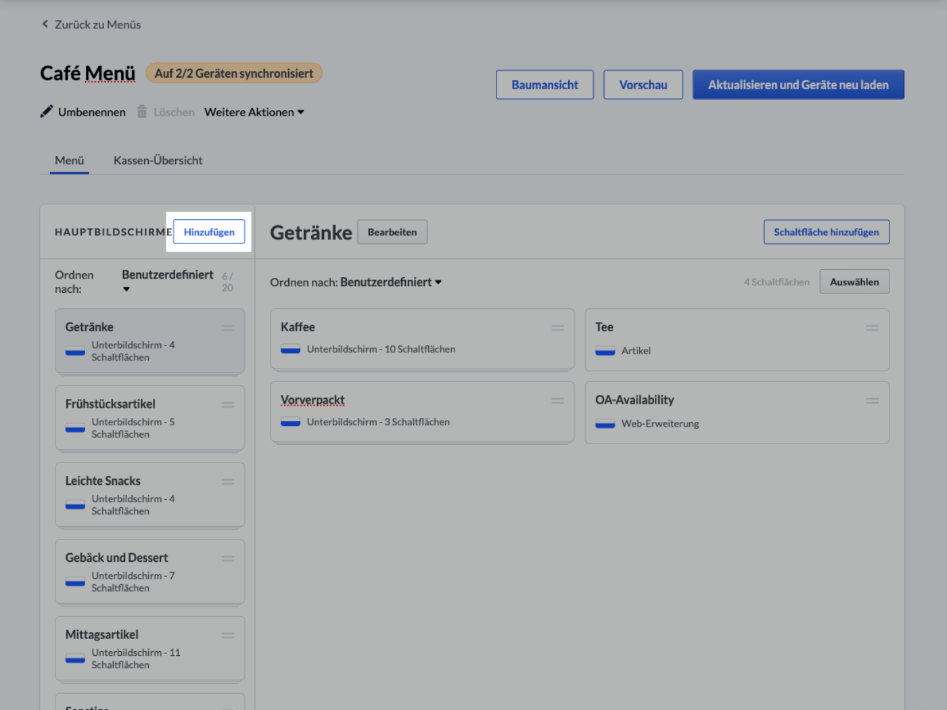
Task: Switch to the Kassen-Übersicht tab
Action: 158,160
